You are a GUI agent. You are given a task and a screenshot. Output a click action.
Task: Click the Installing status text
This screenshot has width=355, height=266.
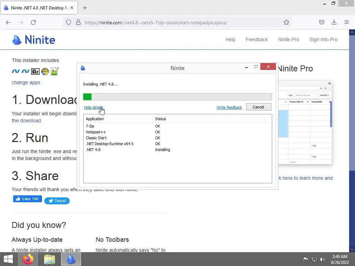(x=163, y=150)
